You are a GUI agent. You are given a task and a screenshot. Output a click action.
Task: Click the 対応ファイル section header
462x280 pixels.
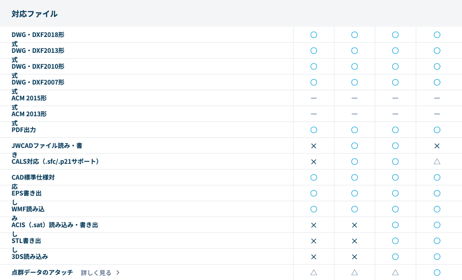pyautogui.click(x=35, y=14)
